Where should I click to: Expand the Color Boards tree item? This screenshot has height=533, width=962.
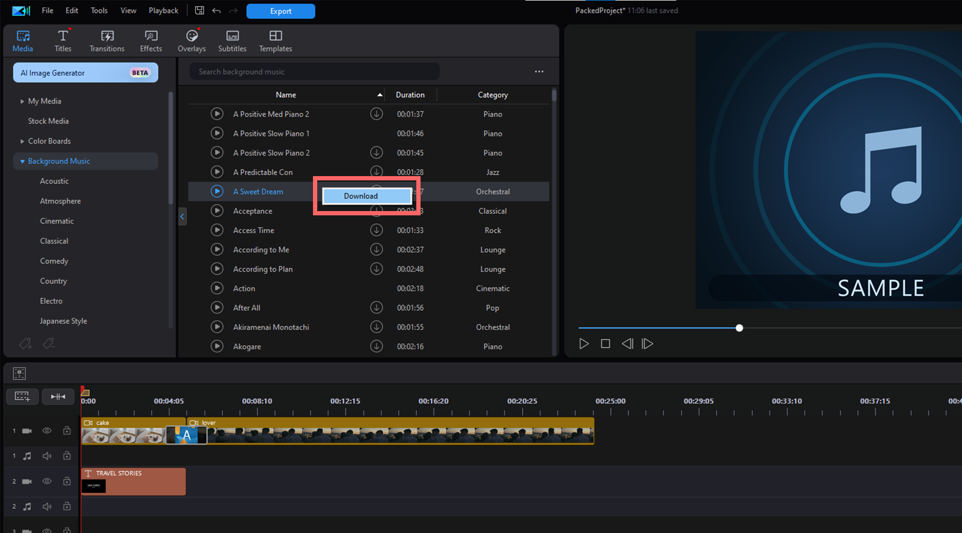22,141
